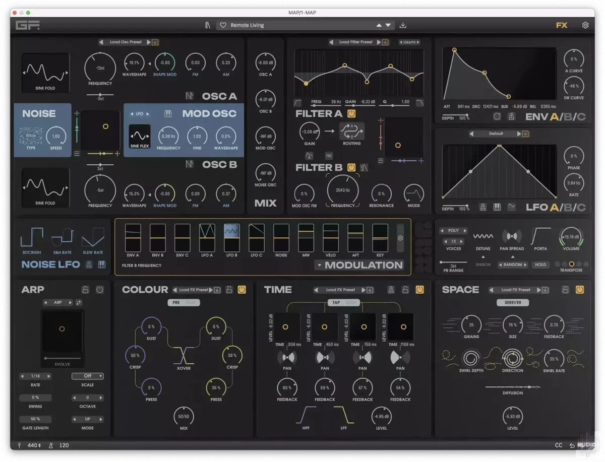Open the ARP Scale Off dropdown

[87, 376]
